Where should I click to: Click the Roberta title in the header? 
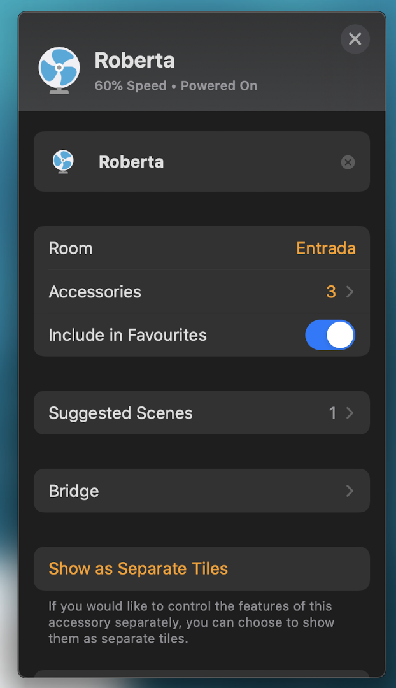pos(134,60)
